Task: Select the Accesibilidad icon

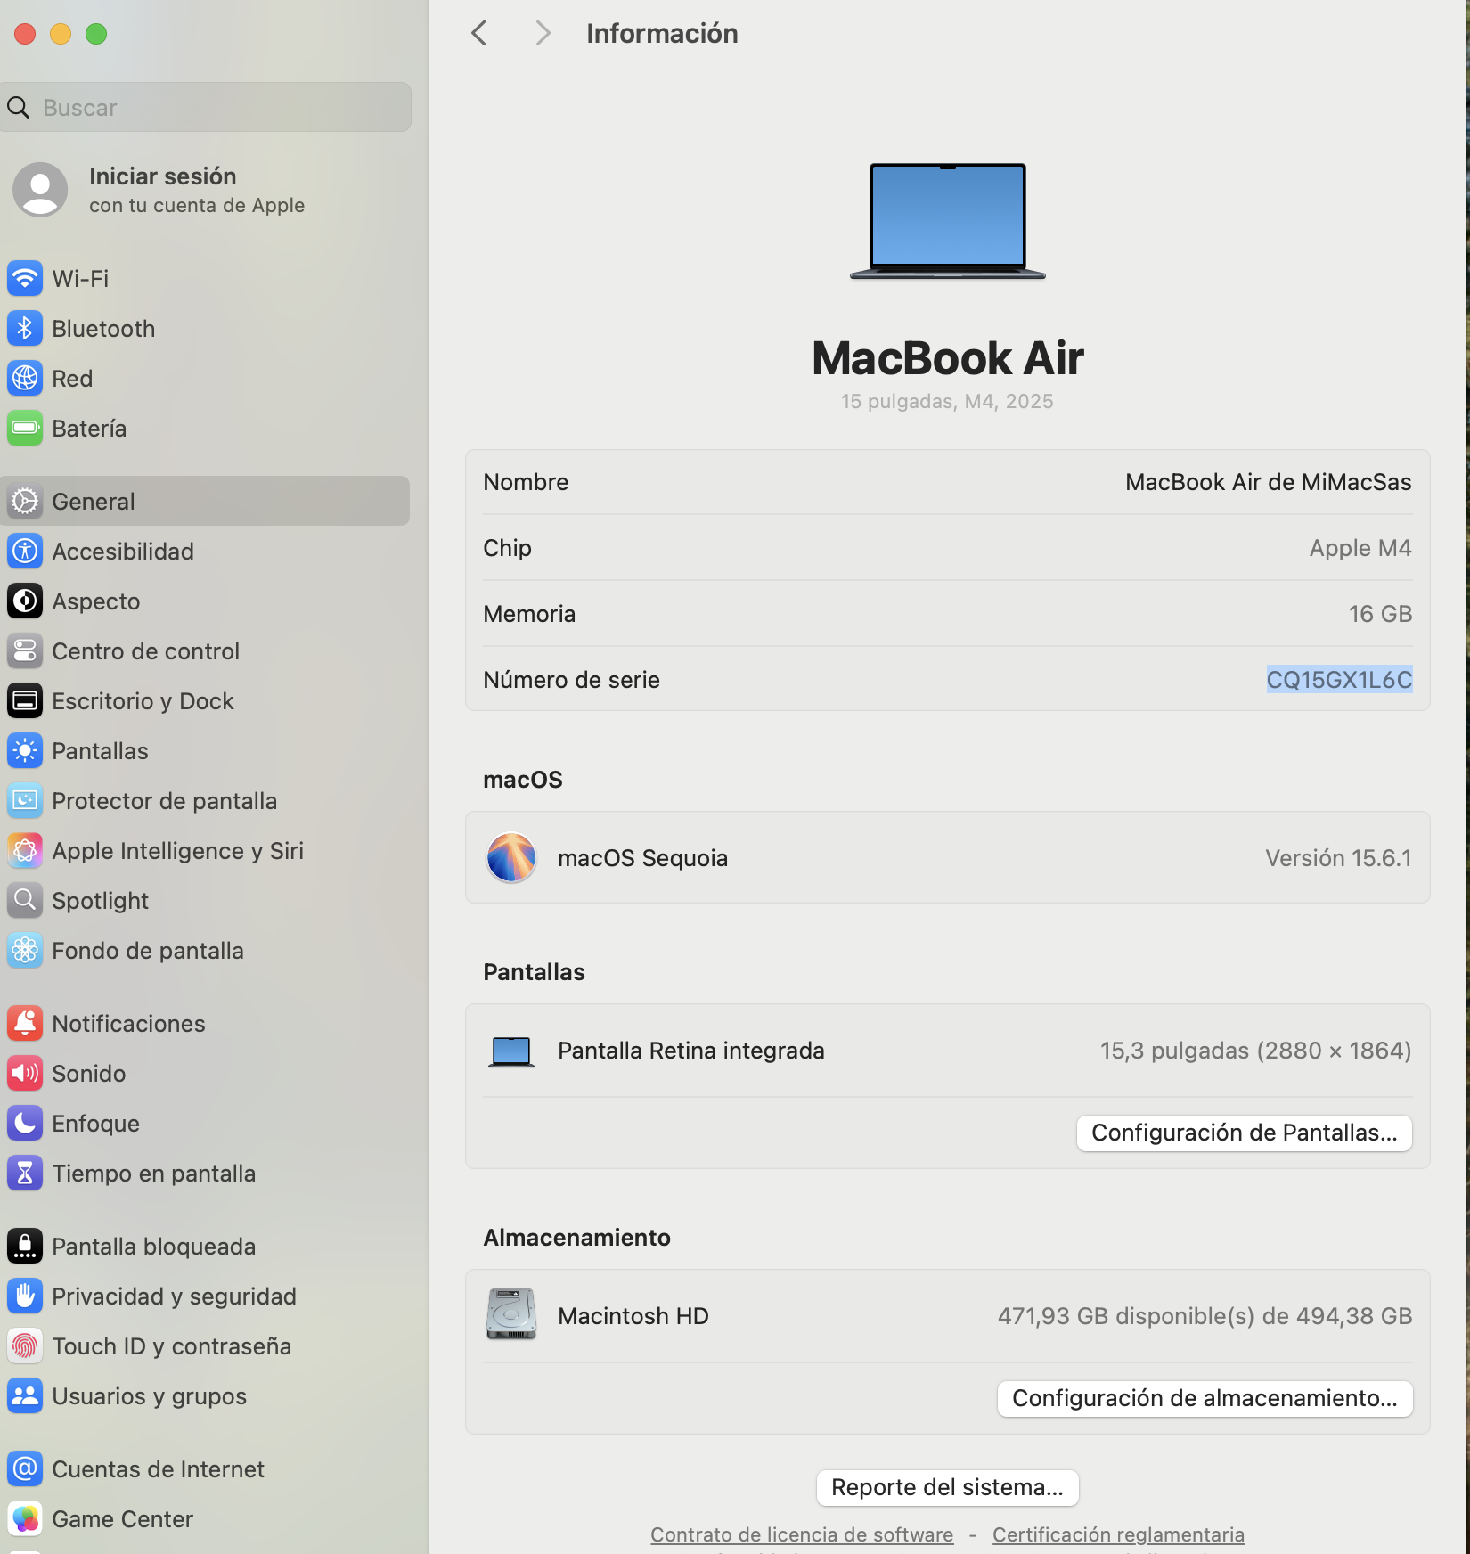Action: click(24, 551)
